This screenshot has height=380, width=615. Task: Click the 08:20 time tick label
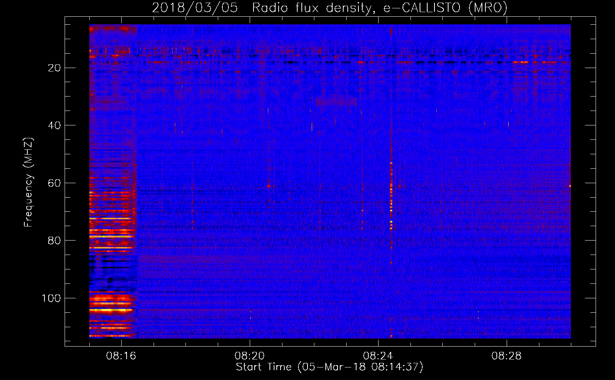coord(250,356)
